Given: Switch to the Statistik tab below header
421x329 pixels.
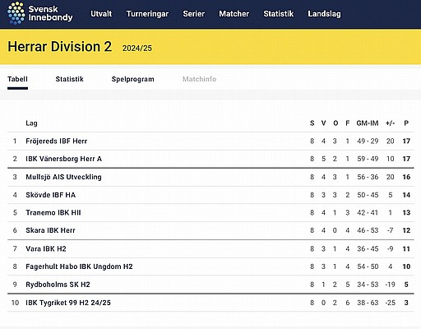Looking at the screenshot, I should tap(69, 79).
